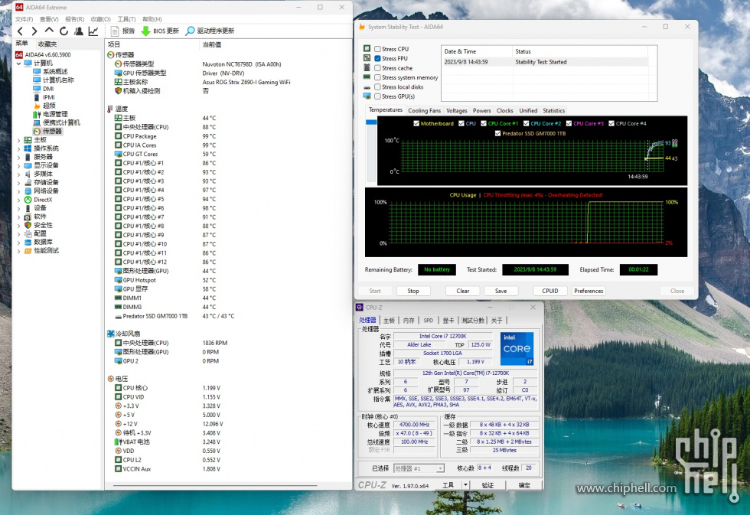Enable Stress CPU checkbox
The width and height of the screenshot is (750, 515).
coord(377,49)
